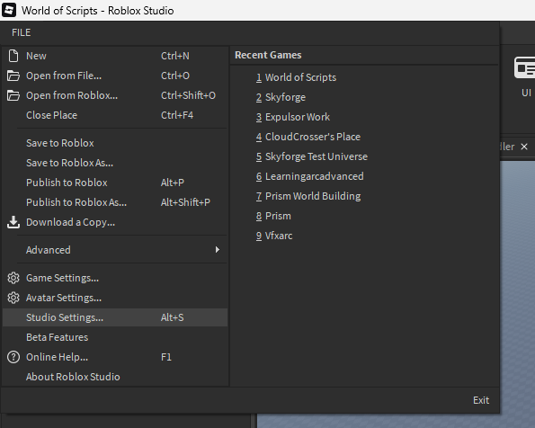The width and height of the screenshot is (535, 428).
Task: Click Avatar Settings... label
Action: 64,298
